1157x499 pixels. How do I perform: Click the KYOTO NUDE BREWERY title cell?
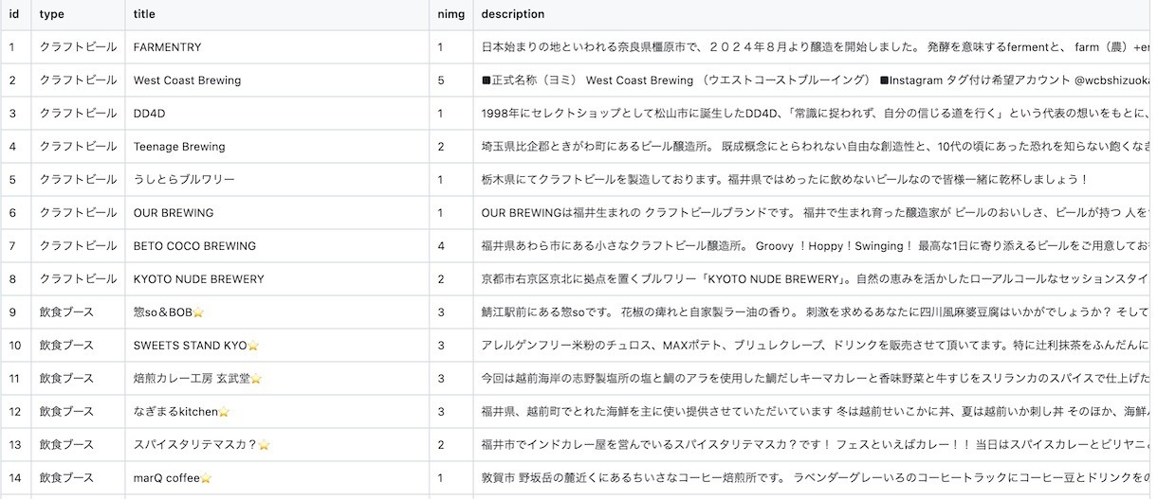pos(199,279)
